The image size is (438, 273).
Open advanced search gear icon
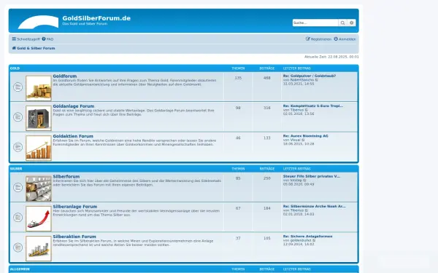coord(351,23)
